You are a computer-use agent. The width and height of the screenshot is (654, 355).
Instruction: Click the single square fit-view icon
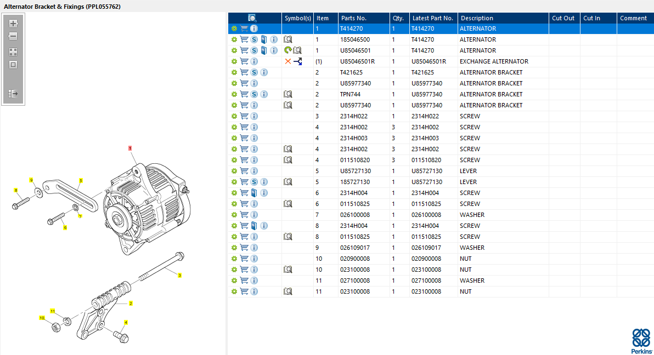coord(13,65)
